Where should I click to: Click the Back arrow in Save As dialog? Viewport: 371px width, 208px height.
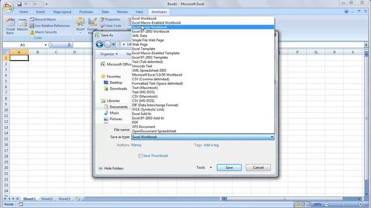pos(99,44)
